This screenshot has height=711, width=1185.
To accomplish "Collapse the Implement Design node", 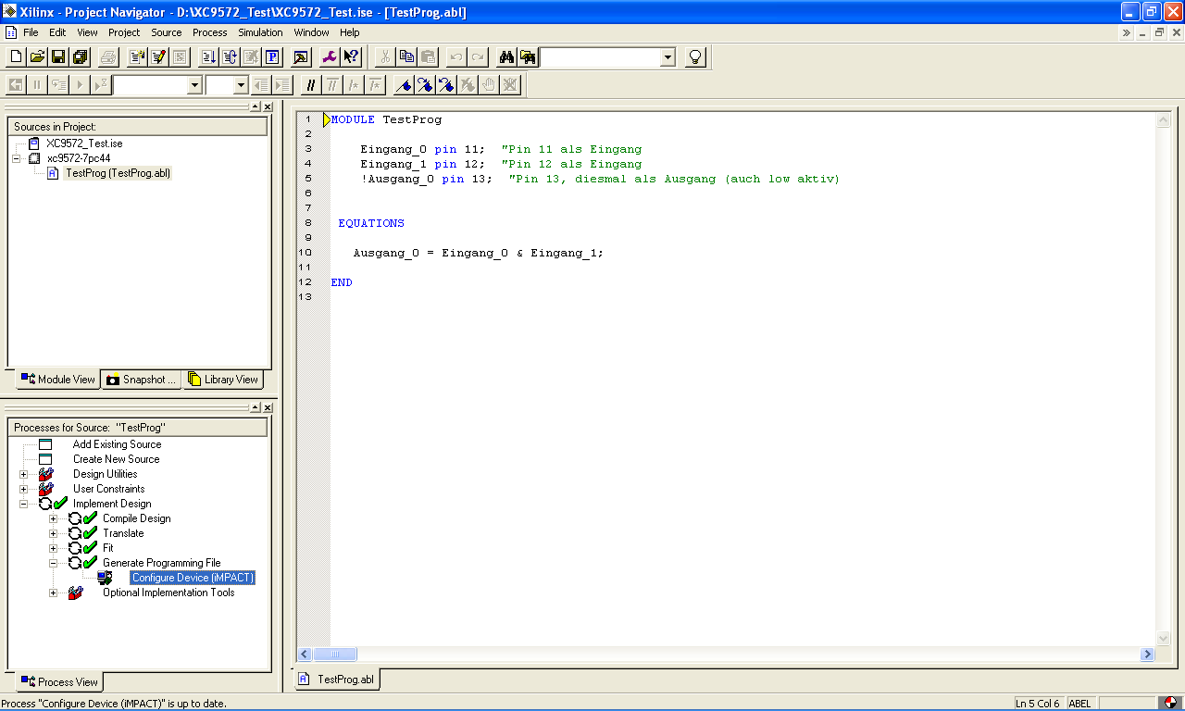I will [x=23, y=504].
